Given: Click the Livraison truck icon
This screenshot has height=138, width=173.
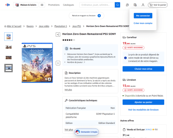Looking at the screenshot, I should (124, 80).
